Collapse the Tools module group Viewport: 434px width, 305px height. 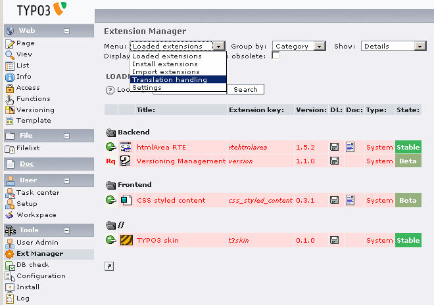(x=66, y=230)
